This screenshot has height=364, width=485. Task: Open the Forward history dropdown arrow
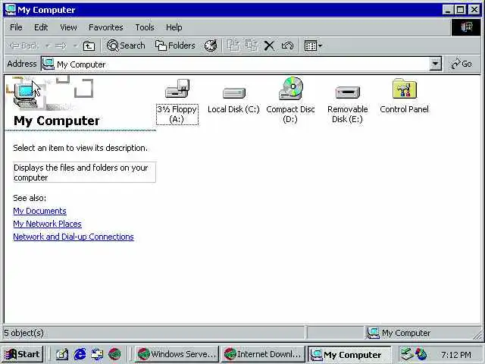coord(75,45)
